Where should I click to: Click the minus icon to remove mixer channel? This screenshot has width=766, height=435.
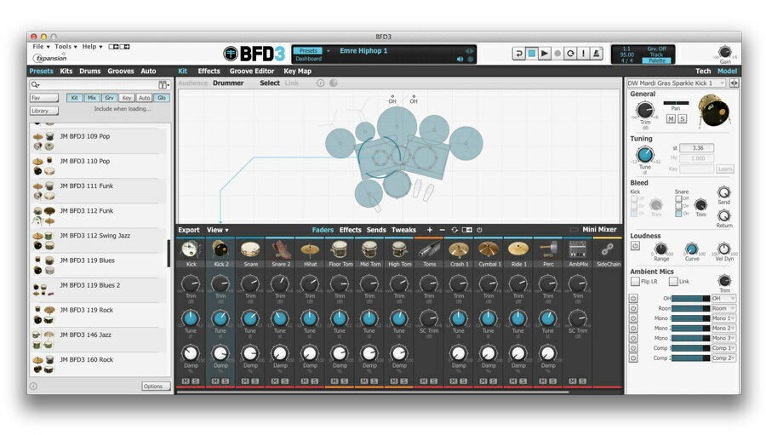pos(442,230)
